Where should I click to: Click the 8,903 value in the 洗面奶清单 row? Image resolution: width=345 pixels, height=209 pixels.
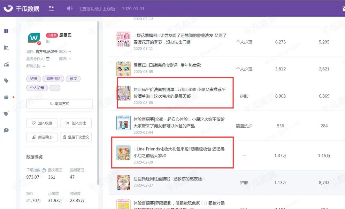pos(280,96)
